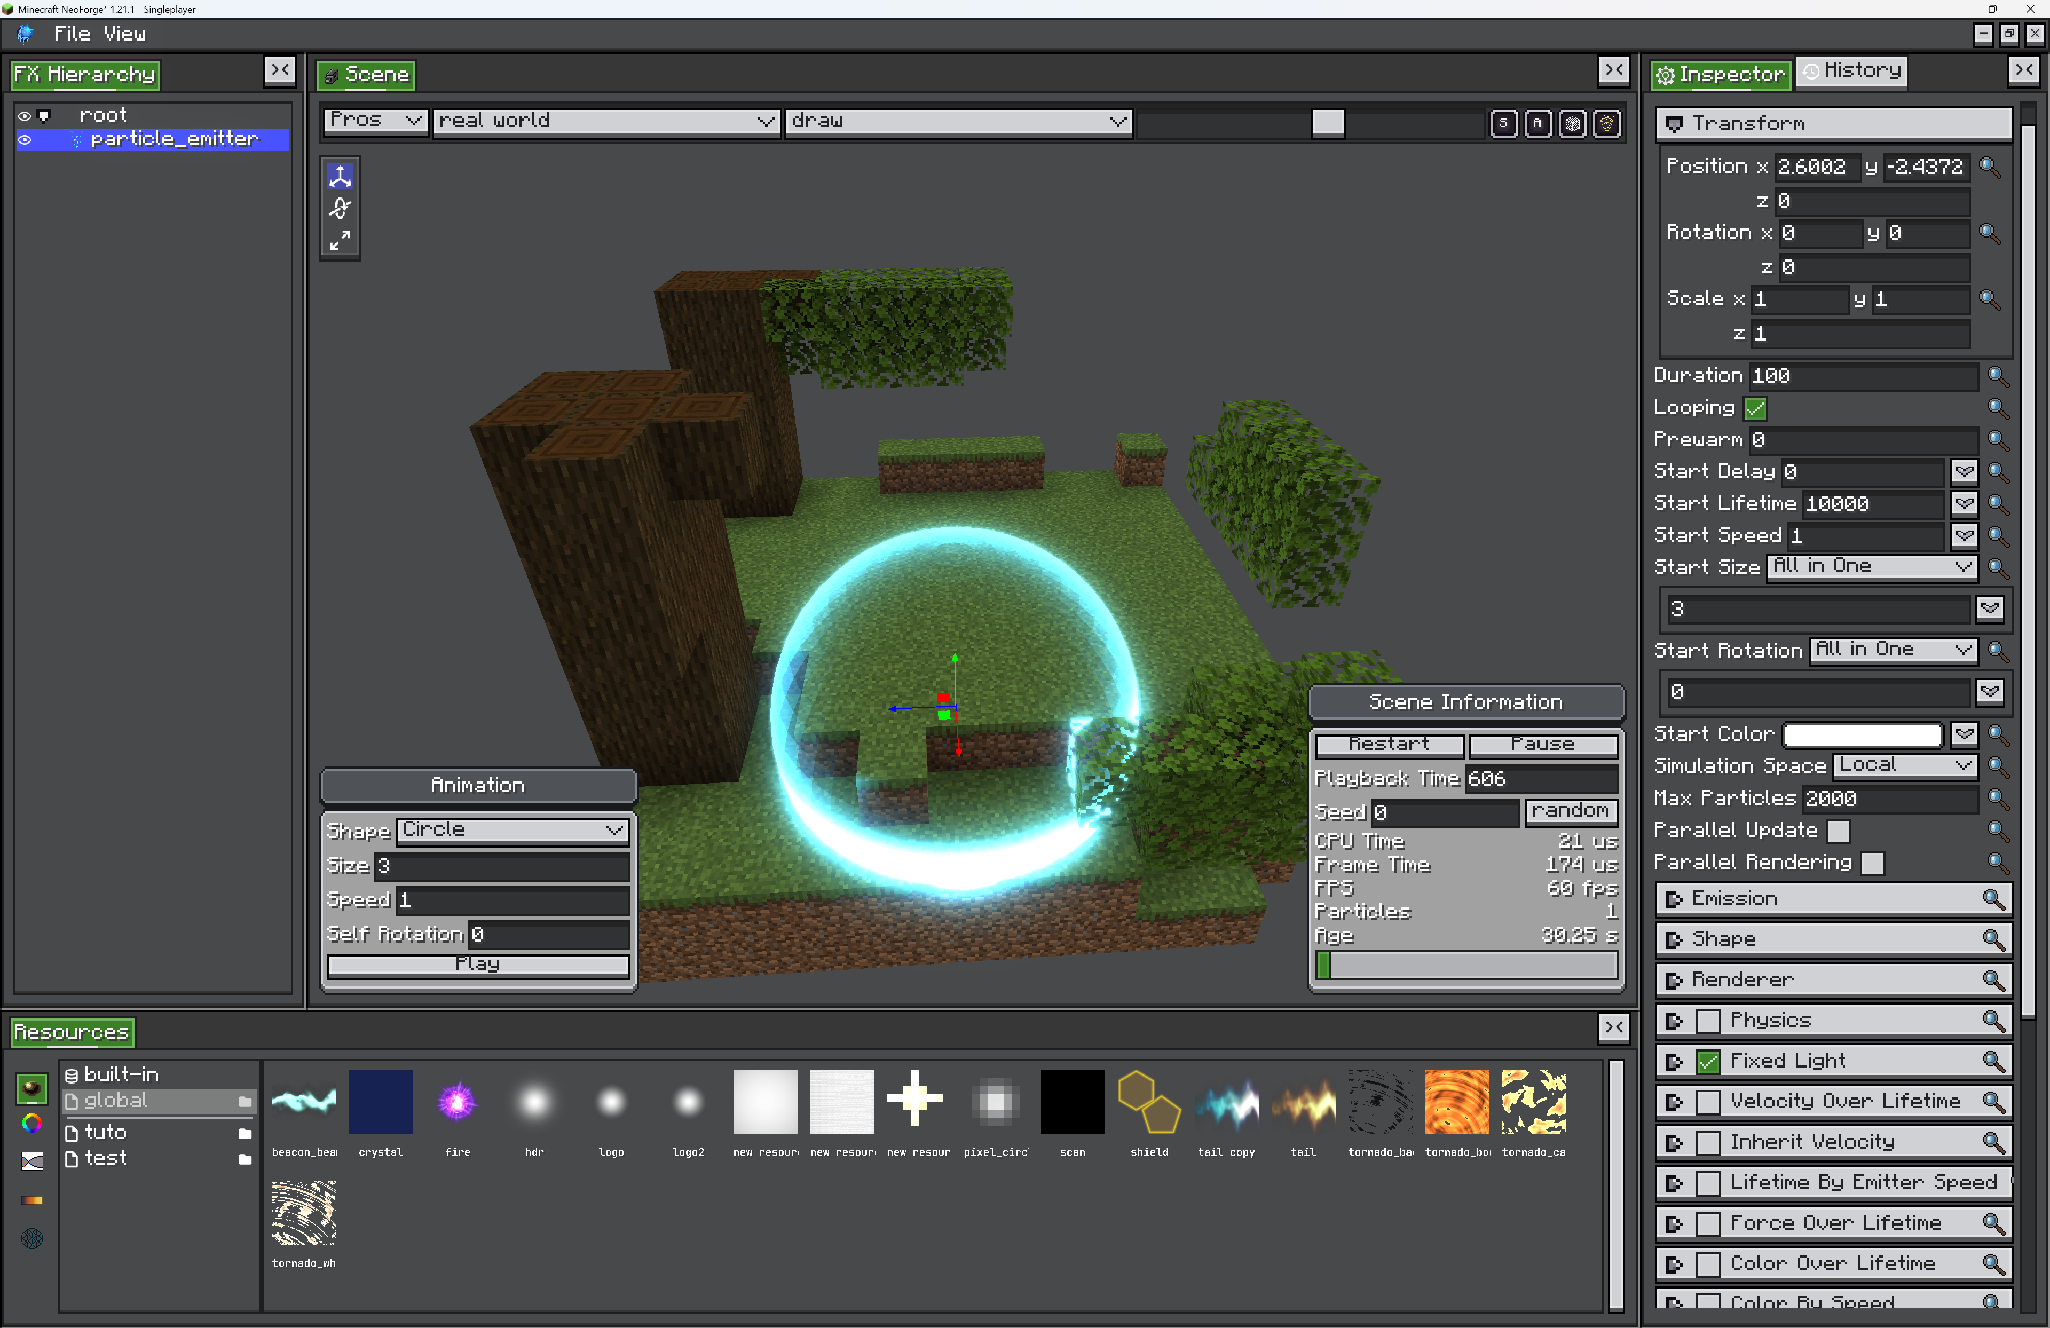
Task: Open the gradient resources category icon
Action: pos(32,1200)
